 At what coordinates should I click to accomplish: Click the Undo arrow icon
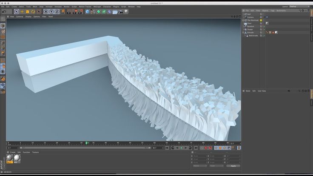tap(3, 11)
